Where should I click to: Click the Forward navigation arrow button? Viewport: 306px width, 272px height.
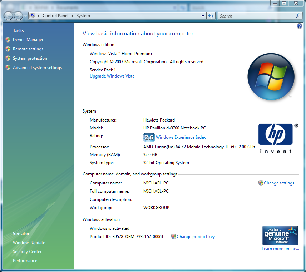(x=19, y=16)
